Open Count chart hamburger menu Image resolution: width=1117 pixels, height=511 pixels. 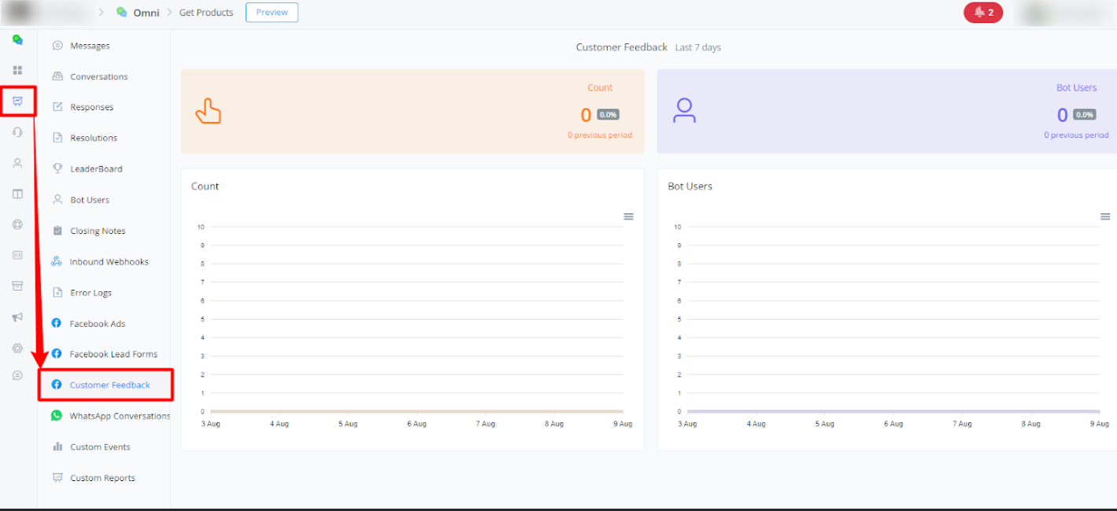(628, 217)
